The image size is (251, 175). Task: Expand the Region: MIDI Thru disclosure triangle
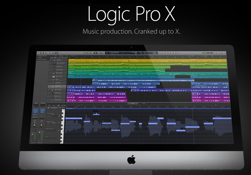pyautogui.click(x=38, y=56)
